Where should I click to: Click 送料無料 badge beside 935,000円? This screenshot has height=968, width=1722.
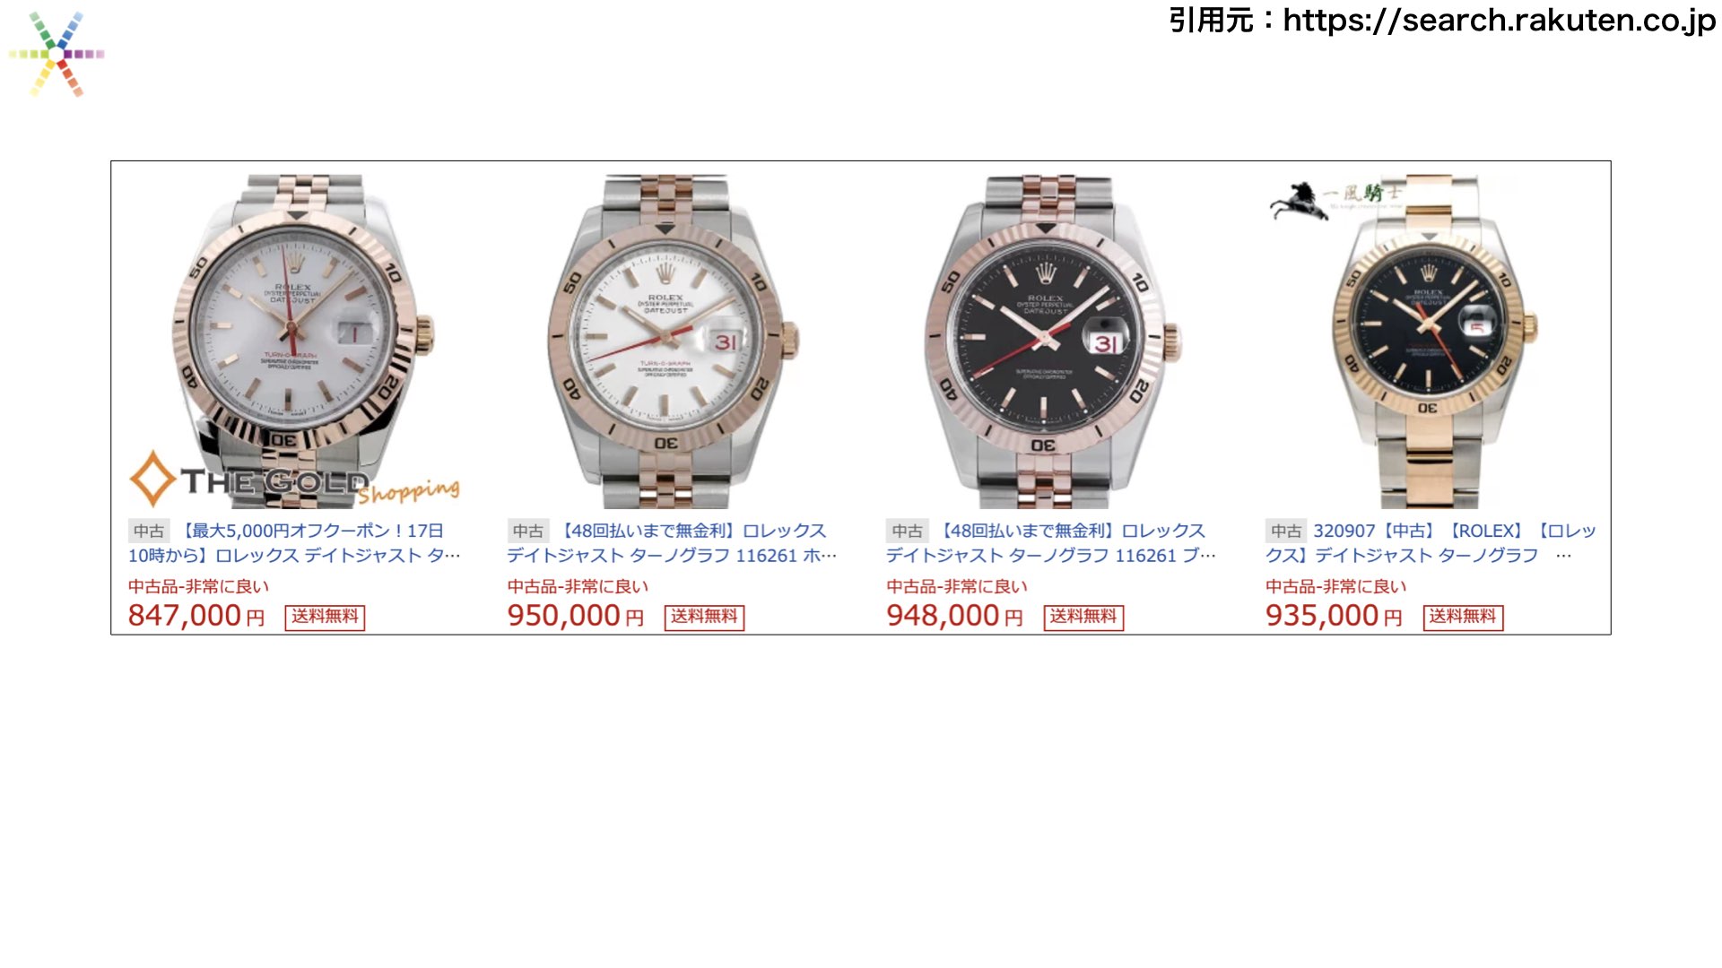[x=1463, y=617]
